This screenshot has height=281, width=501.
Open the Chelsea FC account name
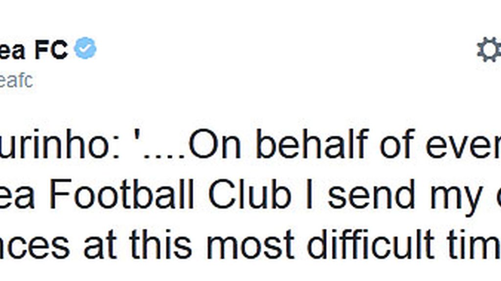tap(34, 50)
